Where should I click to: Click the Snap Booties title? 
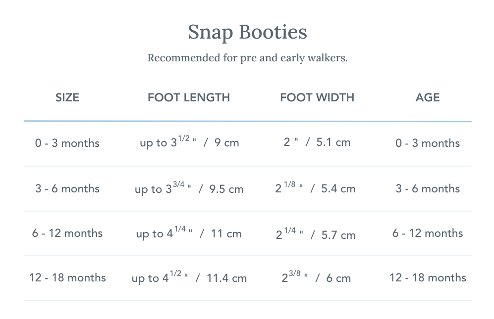[247, 33]
